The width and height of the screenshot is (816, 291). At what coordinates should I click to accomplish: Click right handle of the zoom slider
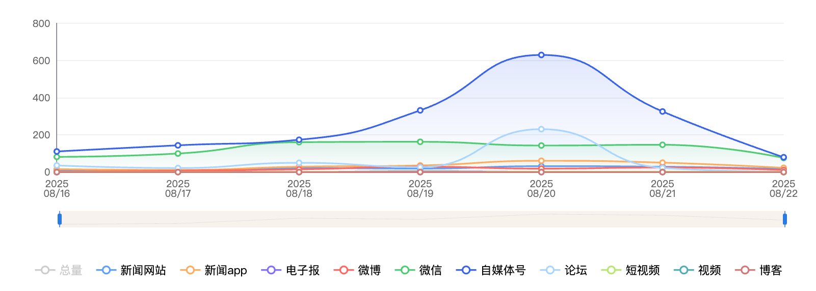coord(784,219)
